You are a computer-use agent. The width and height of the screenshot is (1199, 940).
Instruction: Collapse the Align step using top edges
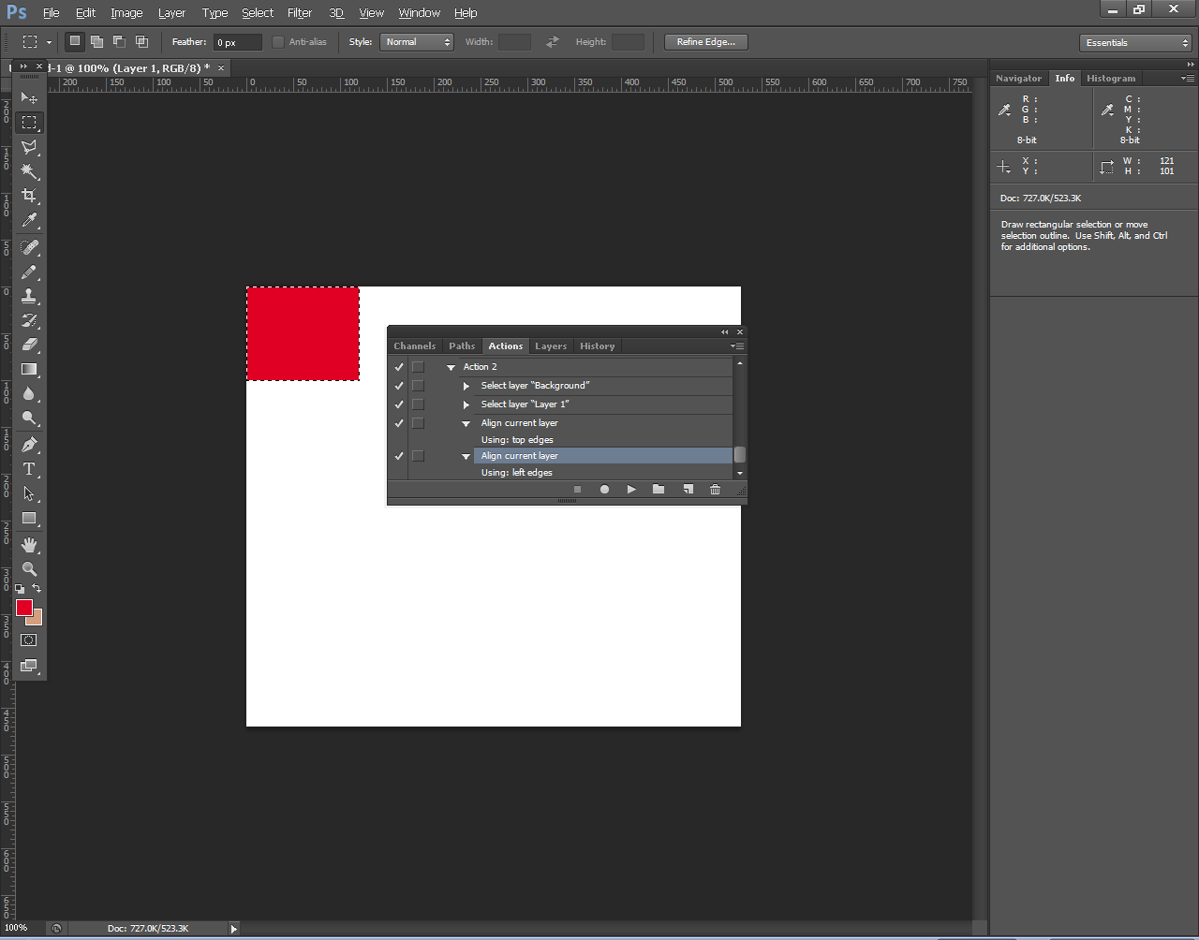(466, 423)
